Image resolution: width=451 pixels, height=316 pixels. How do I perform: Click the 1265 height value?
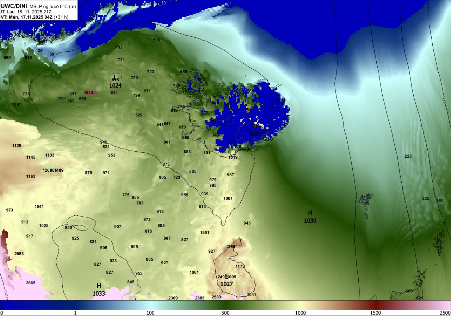[230, 247]
